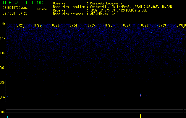Click the faint echo dot under 0726

click(x=105, y=95)
